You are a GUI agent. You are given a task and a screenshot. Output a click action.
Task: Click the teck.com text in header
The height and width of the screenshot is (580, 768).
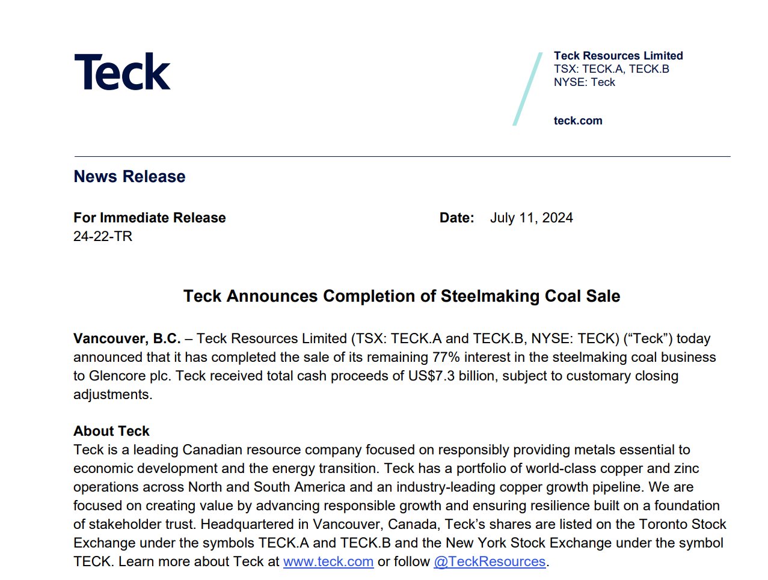(x=577, y=121)
